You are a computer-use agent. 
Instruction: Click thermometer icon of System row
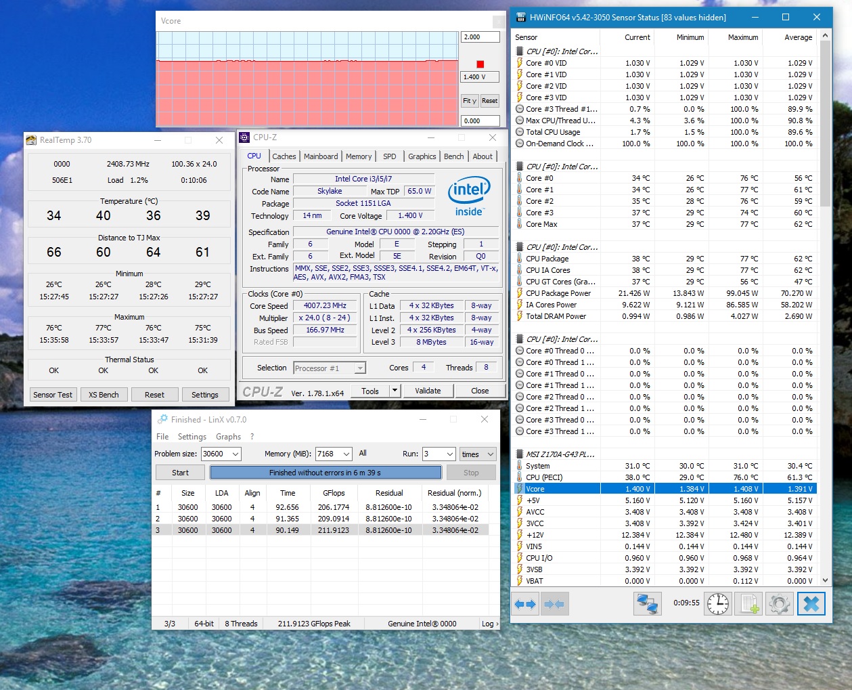click(520, 466)
